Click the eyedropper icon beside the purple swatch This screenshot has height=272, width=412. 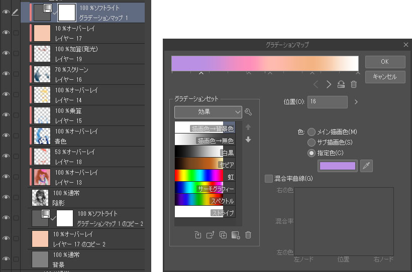click(x=367, y=166)
